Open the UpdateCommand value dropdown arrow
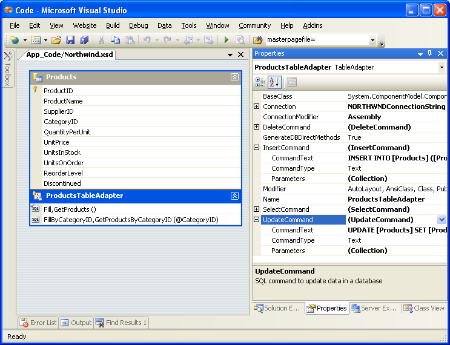Screen dimensions: 450x345 [442, 220]
